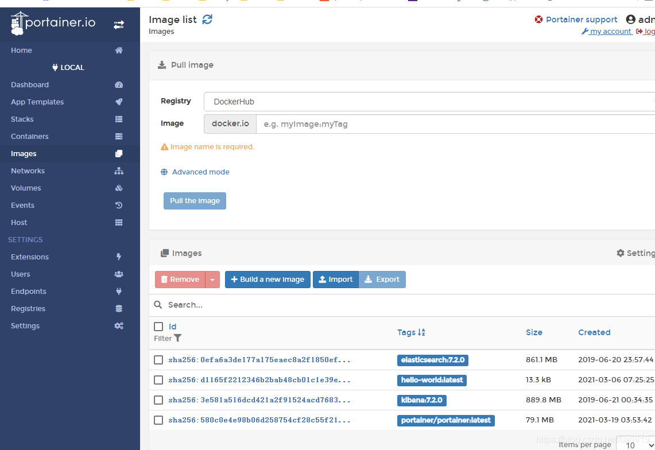Click the Containers server icon

pos(119,136)
